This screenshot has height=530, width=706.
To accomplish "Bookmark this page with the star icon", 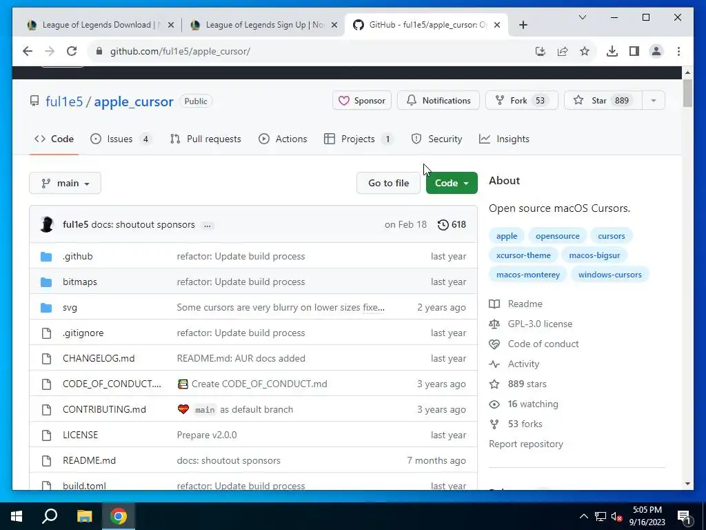I will [585, 51].
